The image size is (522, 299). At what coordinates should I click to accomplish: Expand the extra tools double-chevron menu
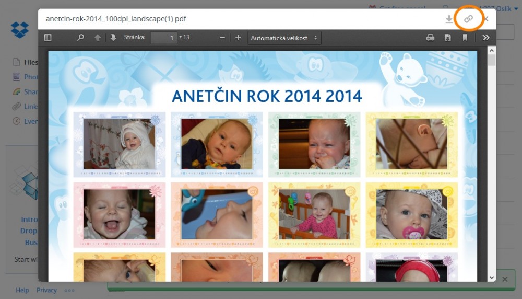[485, 38]
